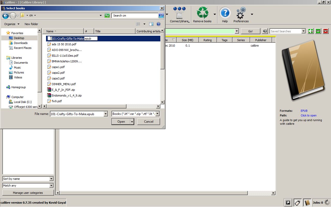Viewport: 331px width, 207px height.
Task: Sort library by Size (MB) column
Action: [x=187, y=40]
